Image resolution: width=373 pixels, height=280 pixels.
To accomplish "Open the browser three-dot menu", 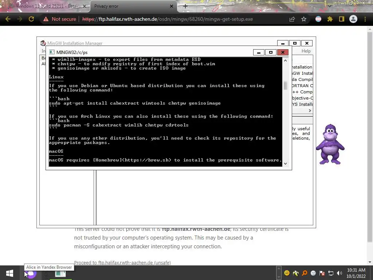I will pos(365,19).
